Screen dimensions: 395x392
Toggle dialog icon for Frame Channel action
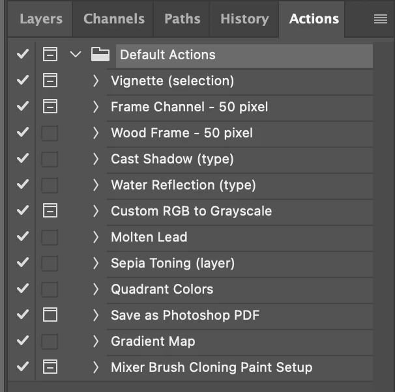pyautogui.click(x=50, y=107)
